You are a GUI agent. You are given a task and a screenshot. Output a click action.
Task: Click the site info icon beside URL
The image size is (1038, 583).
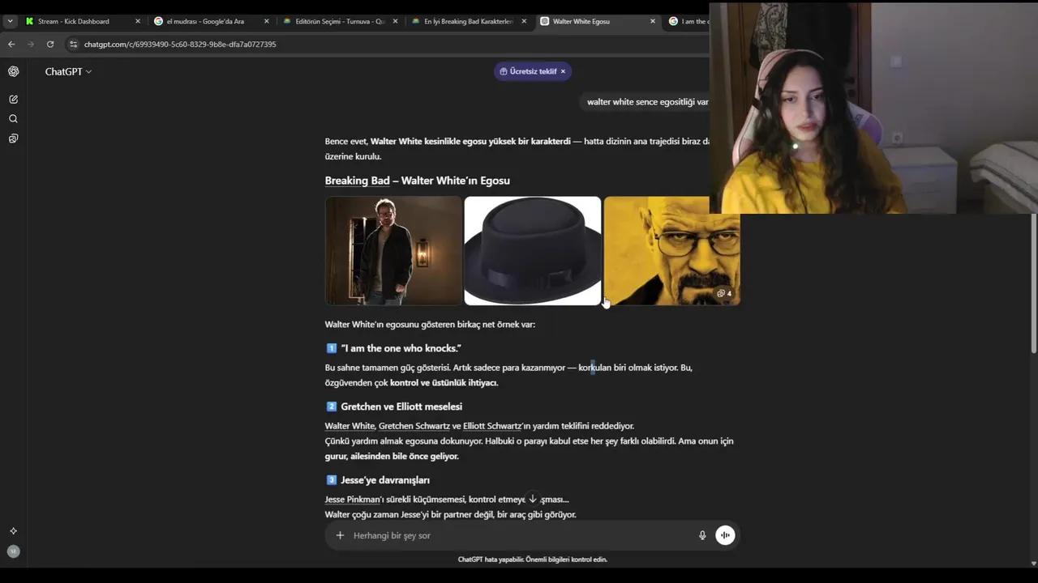tap(73, 44)
